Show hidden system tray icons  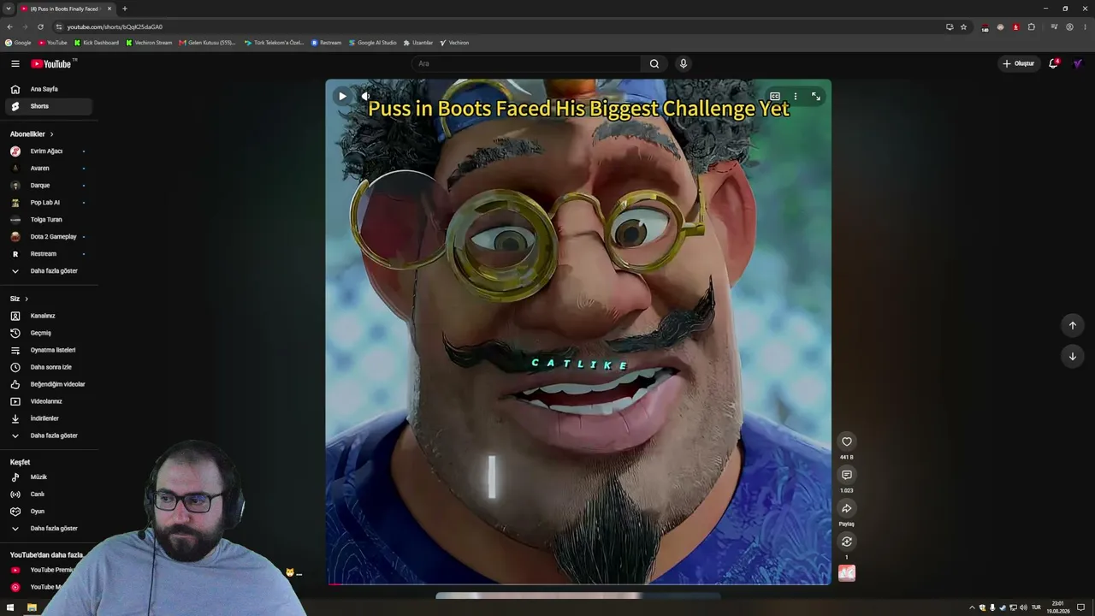coord(972,607)
